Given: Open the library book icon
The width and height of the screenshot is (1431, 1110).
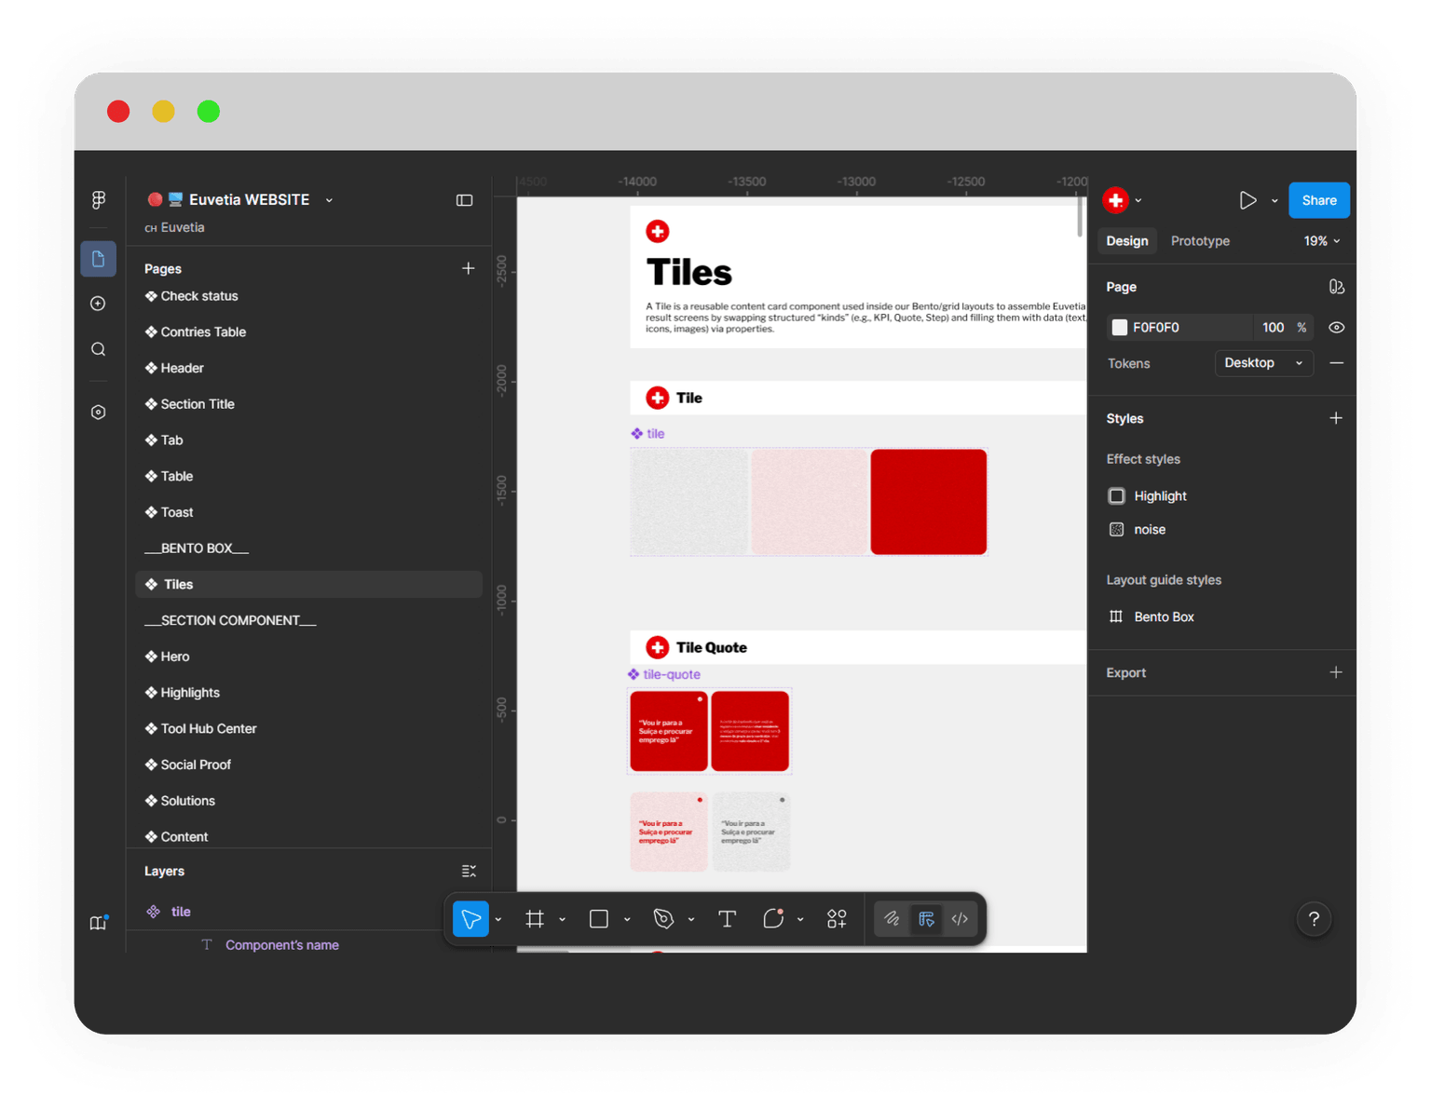Looking at the screenshot, I should 99,923.
